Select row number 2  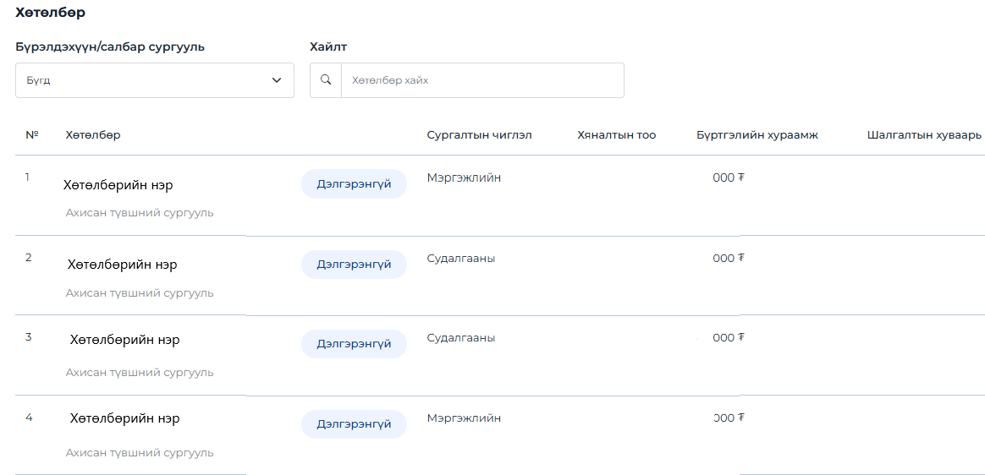coord(28,257)
